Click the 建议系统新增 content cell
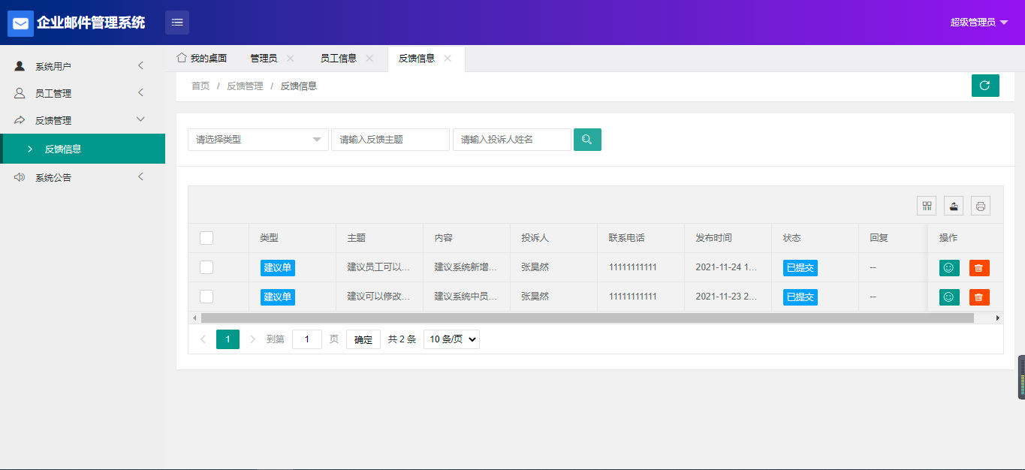This screenshot has width=1025, height=470. tap(466, 267)
